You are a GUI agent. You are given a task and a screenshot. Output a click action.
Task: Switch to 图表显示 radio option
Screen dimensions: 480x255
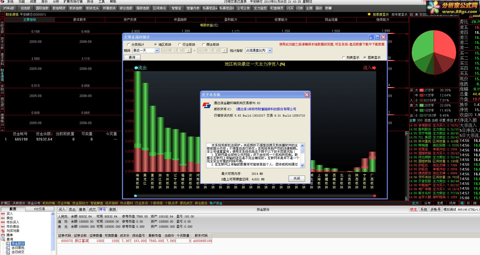[372, 58]
